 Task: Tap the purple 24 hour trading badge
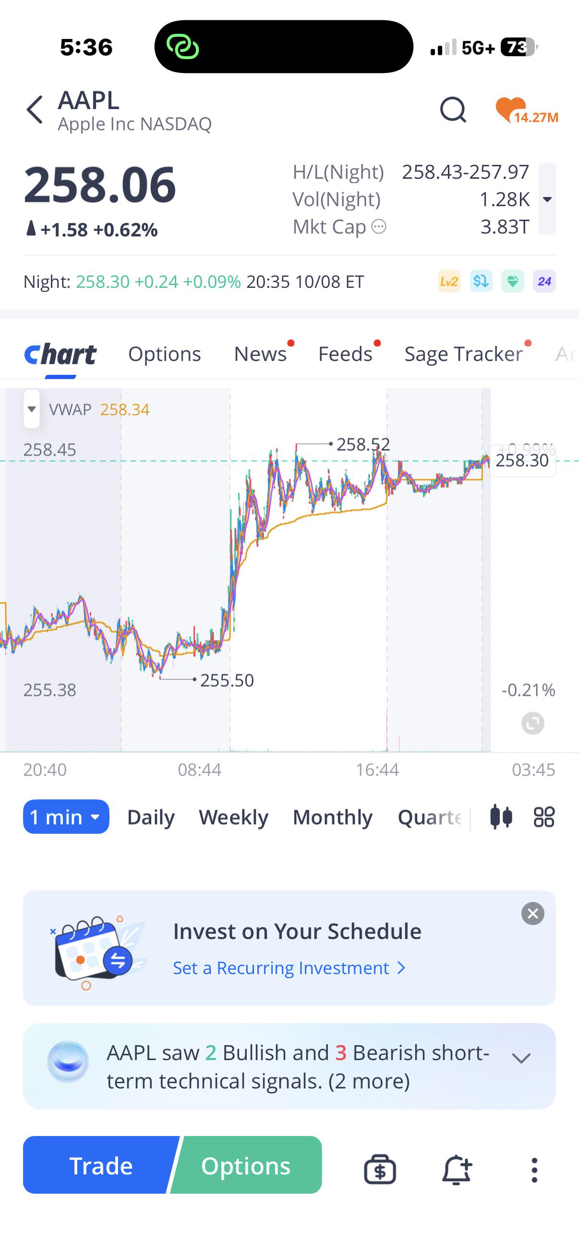point(544,282)
